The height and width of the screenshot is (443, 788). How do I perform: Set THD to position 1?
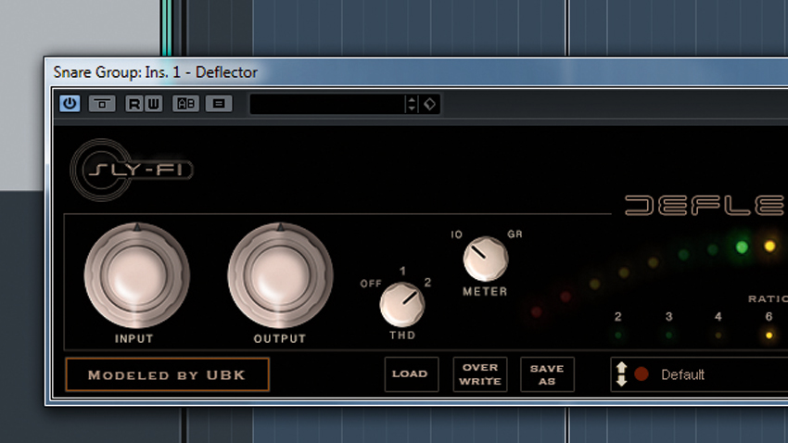402,272
